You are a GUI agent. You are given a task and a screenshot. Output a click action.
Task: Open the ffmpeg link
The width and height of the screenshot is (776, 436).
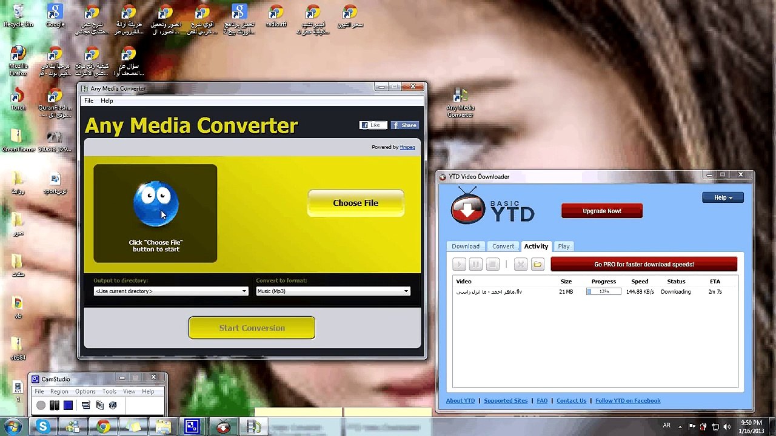point(407,147)
